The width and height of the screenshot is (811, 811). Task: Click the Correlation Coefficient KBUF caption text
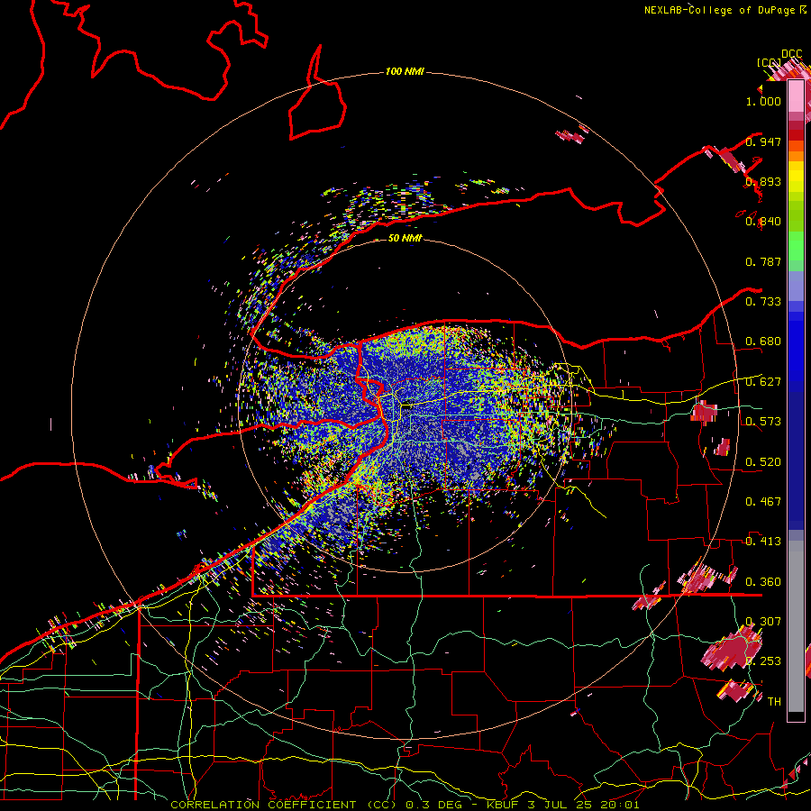click(405, 805)
